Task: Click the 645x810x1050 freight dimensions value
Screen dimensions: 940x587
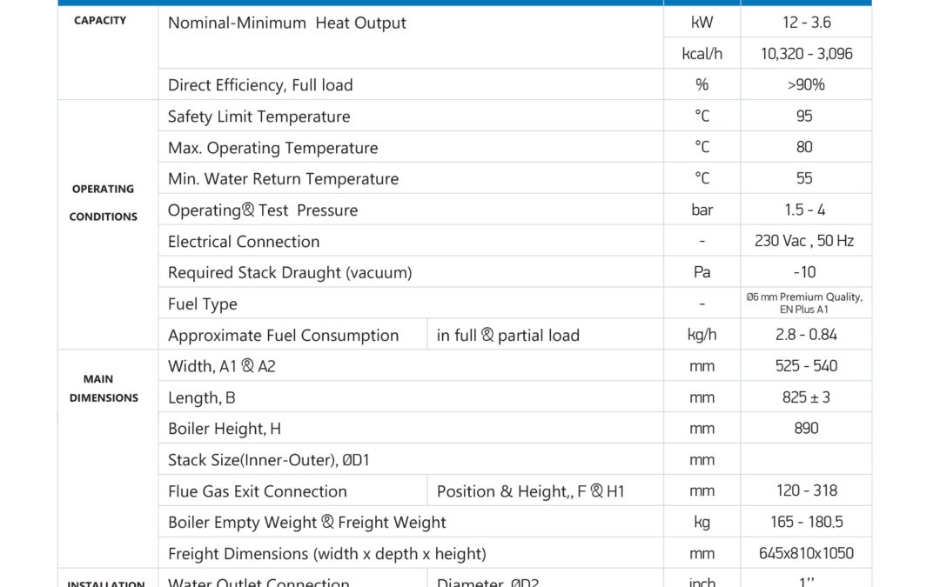Action: click(805, 553)
